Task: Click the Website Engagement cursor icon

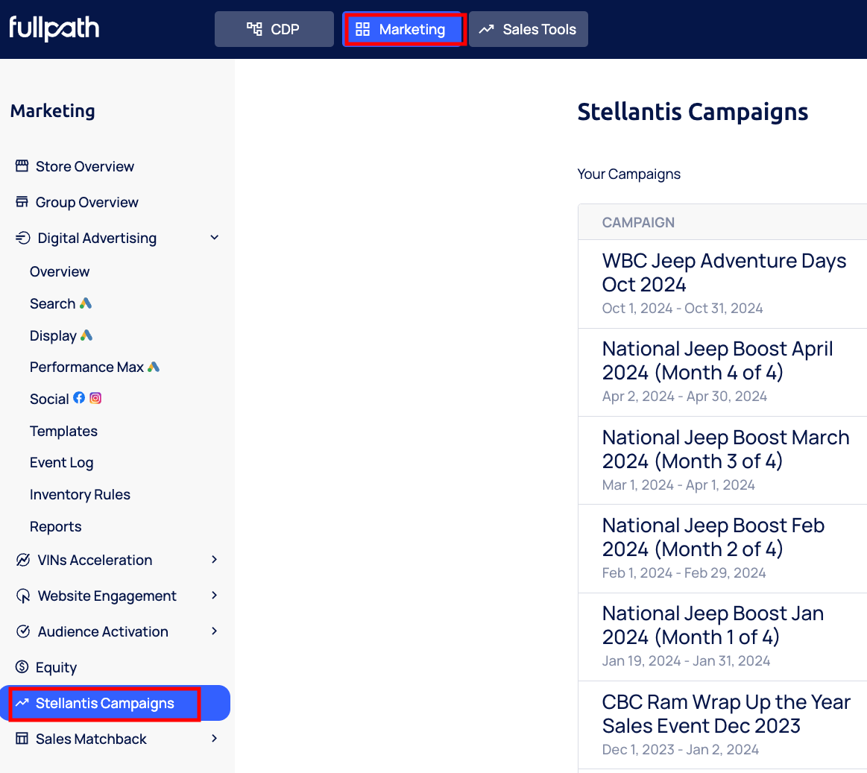Action: coord(23,596)
